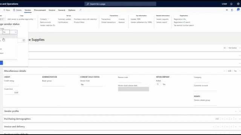Open the blue messages bubble icon
Viewport: 241px width, 135px height.
238,10
